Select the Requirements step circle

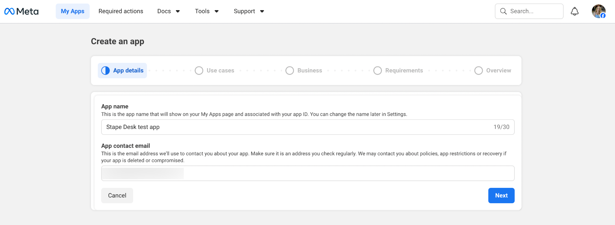[x=378, y=71]
